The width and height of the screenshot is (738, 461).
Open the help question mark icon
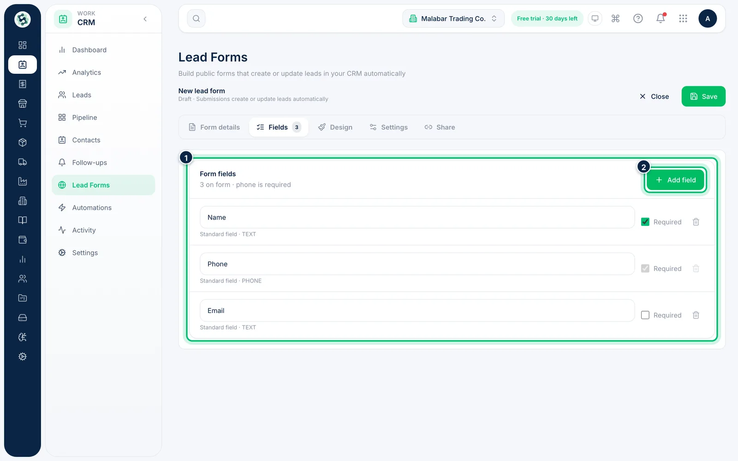(638, 18)
